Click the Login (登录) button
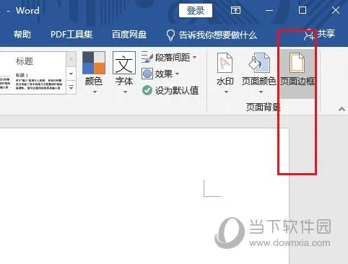This screenshot has width=348, height=264. pyautogui.click(x=196, y=10)
